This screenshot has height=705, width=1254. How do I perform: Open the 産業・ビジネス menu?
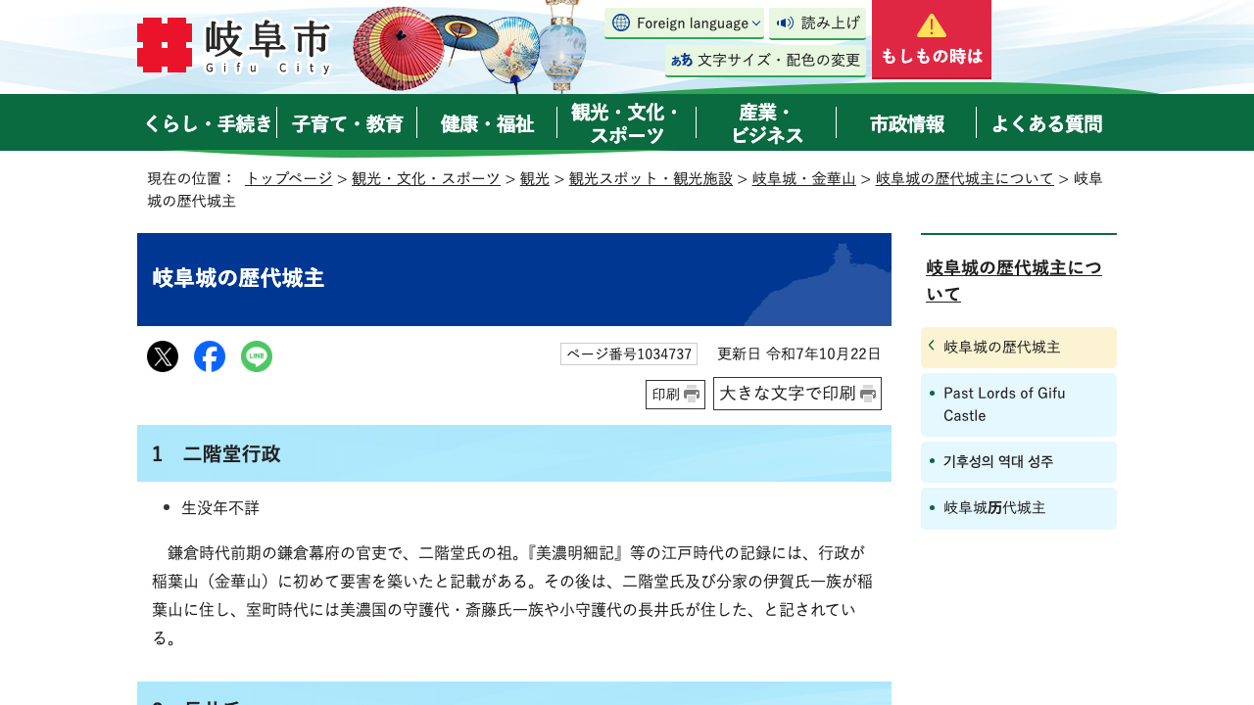coord(767,123)
